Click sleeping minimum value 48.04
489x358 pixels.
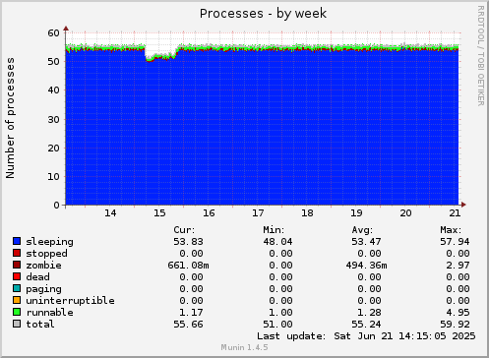[277, 242]
